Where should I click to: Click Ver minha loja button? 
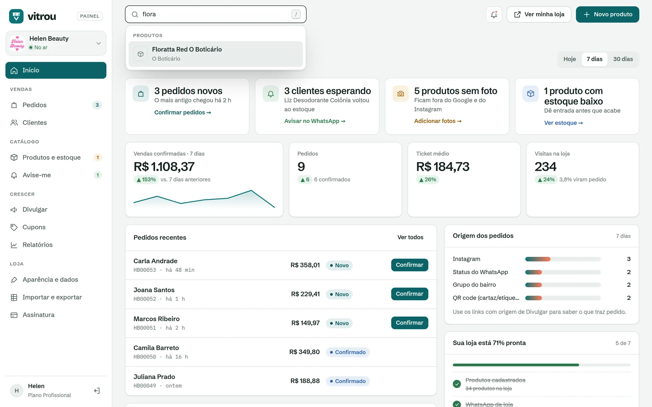[539, 14]
